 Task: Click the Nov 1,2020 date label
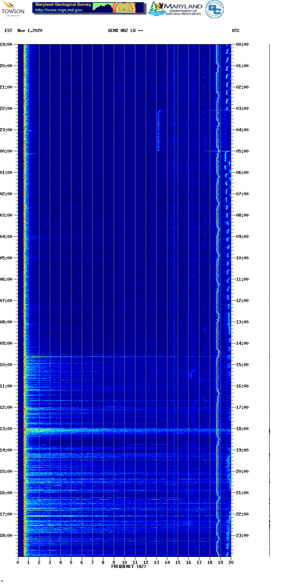[30, 31]
